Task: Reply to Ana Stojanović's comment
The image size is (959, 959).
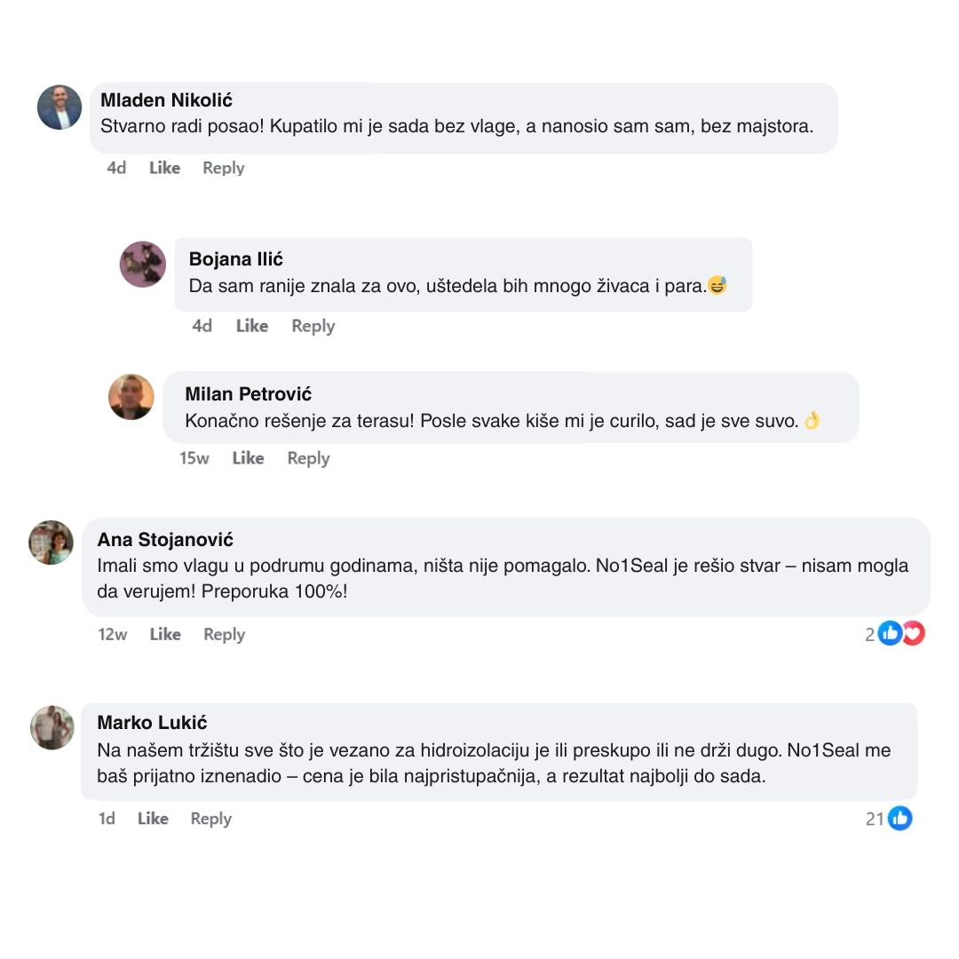Action: (224, 634)
